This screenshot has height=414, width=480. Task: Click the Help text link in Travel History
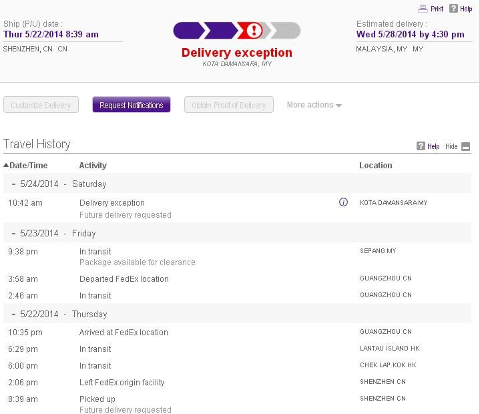tap(433, 147)
